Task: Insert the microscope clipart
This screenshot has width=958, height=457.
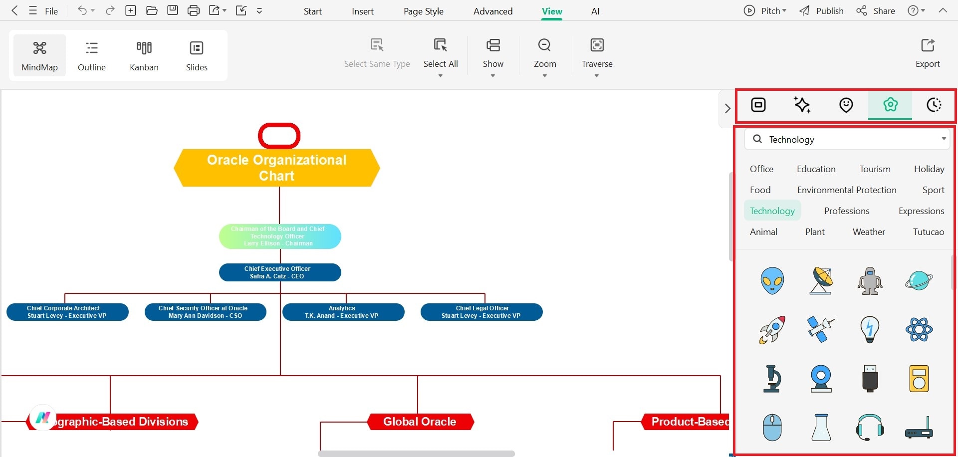Action: [772, 378]
